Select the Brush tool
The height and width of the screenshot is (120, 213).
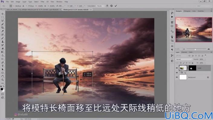(3, 38)
